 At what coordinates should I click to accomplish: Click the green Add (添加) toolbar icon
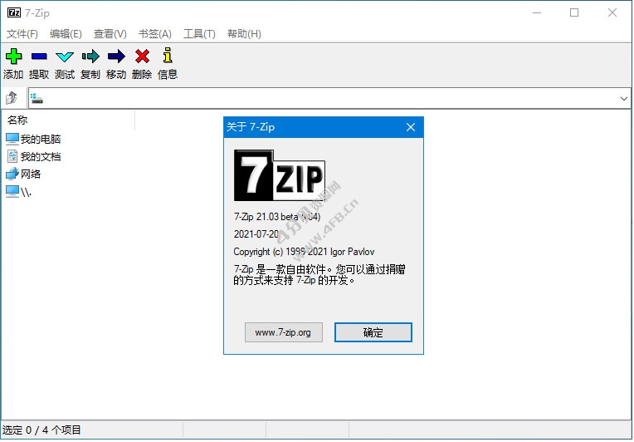click(x=14, y=56)
